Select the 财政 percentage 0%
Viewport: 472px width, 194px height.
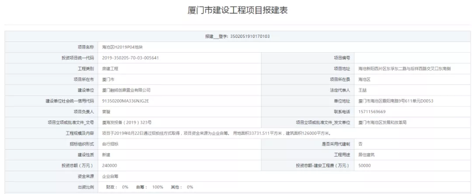tap(125, 187)
